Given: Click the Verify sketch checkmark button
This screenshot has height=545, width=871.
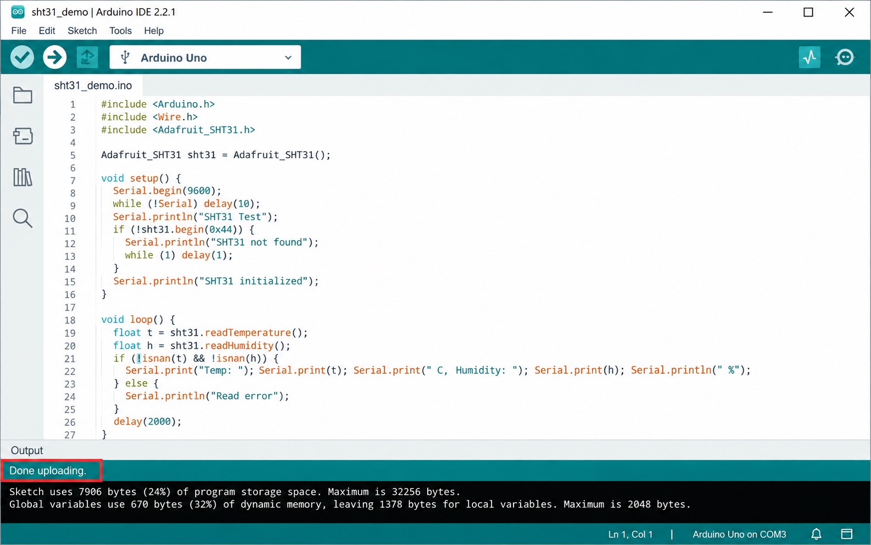Looking at the screenshot, I should (23, 57).
